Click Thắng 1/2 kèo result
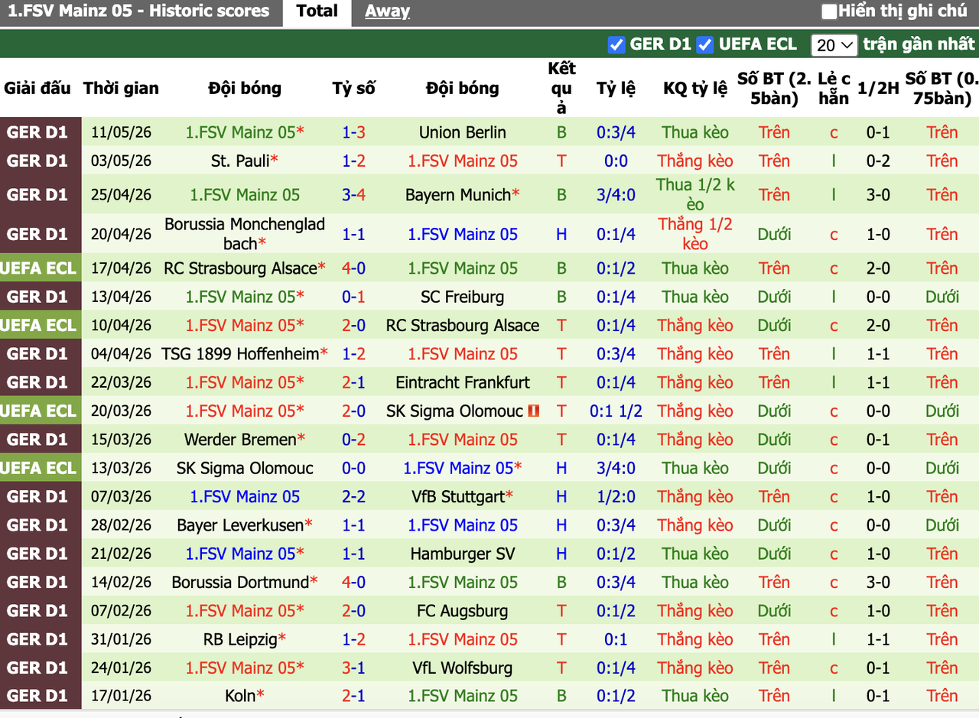The height and width of the screenshot is (718, 979). click(x=695, y=234)
